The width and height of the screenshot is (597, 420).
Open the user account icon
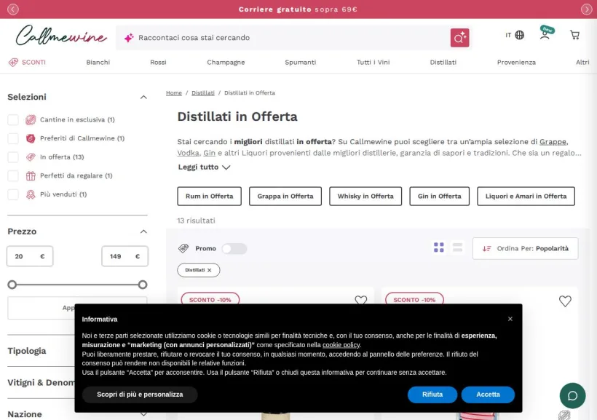pos(545,35)
